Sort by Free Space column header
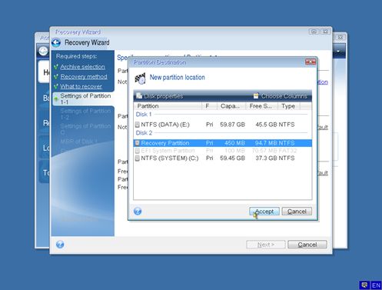Viewport: 382px width, 290px height. click(x=261, y=106)
